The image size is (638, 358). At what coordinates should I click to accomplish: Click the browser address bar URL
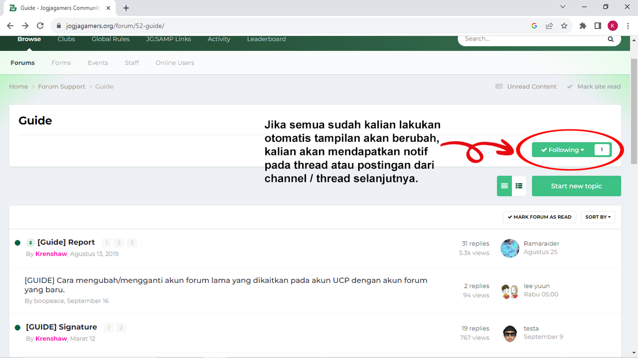(115, 26)
